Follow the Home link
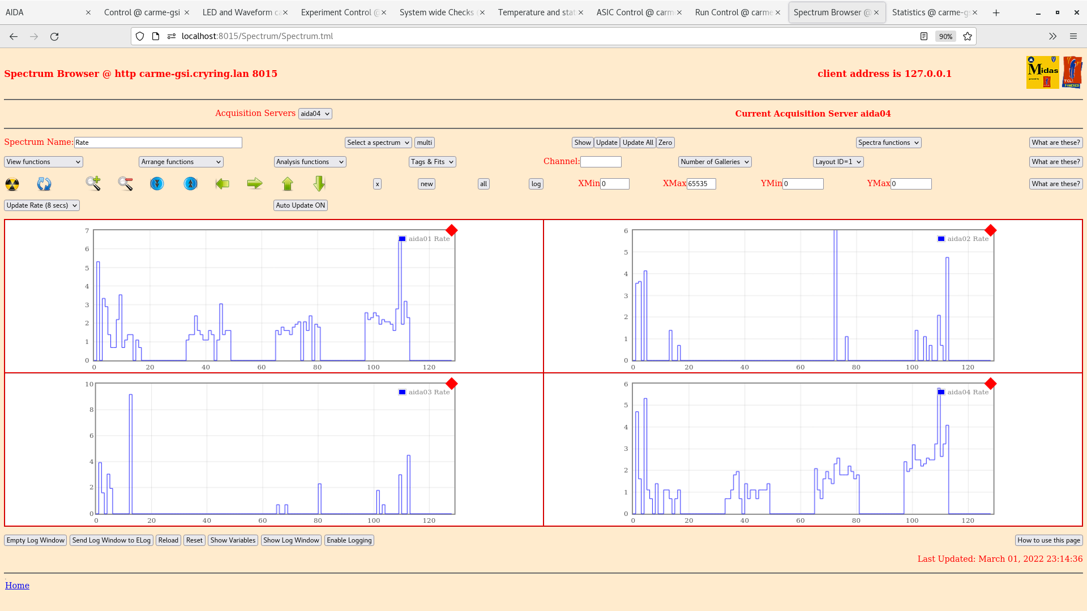Image resolution: width=1087 pixels, height=611 pixels. point(17,586)
